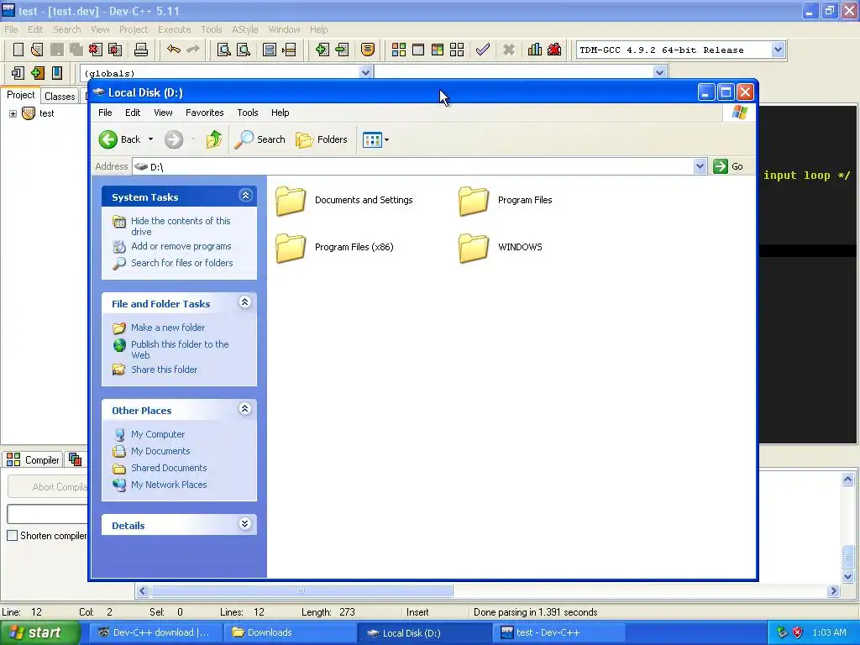Click the Windows start button
860x645 pixels.
tap(39, 632)
